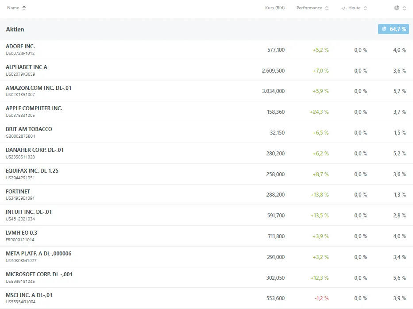Screen dimensions: 413x309
Task: Select ISIN US0231351067 text
Action: tap(20, 95)
